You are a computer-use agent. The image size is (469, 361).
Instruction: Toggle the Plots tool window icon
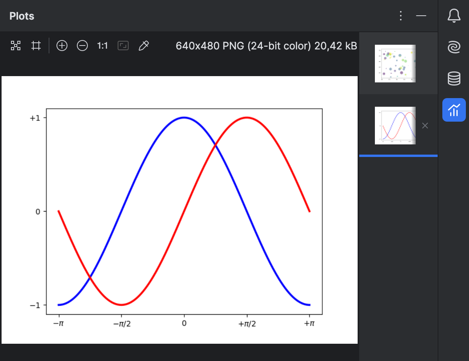(x=454, y=110)
